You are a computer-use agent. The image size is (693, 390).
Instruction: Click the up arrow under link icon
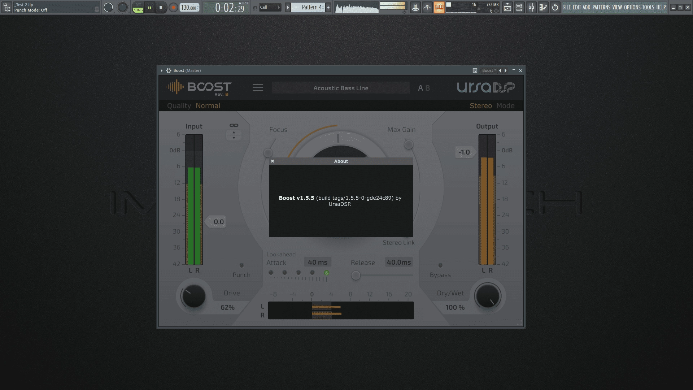click(234, 133)
